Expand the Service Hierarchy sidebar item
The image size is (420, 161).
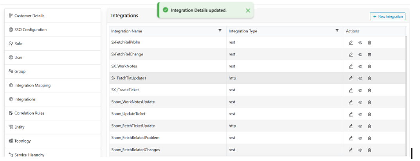coord(29,155)
